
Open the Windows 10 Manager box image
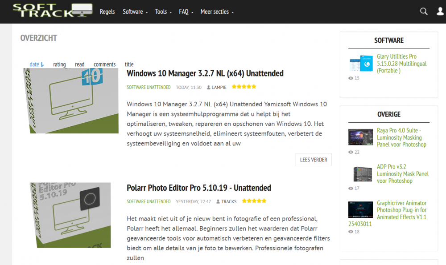(71, 101)
